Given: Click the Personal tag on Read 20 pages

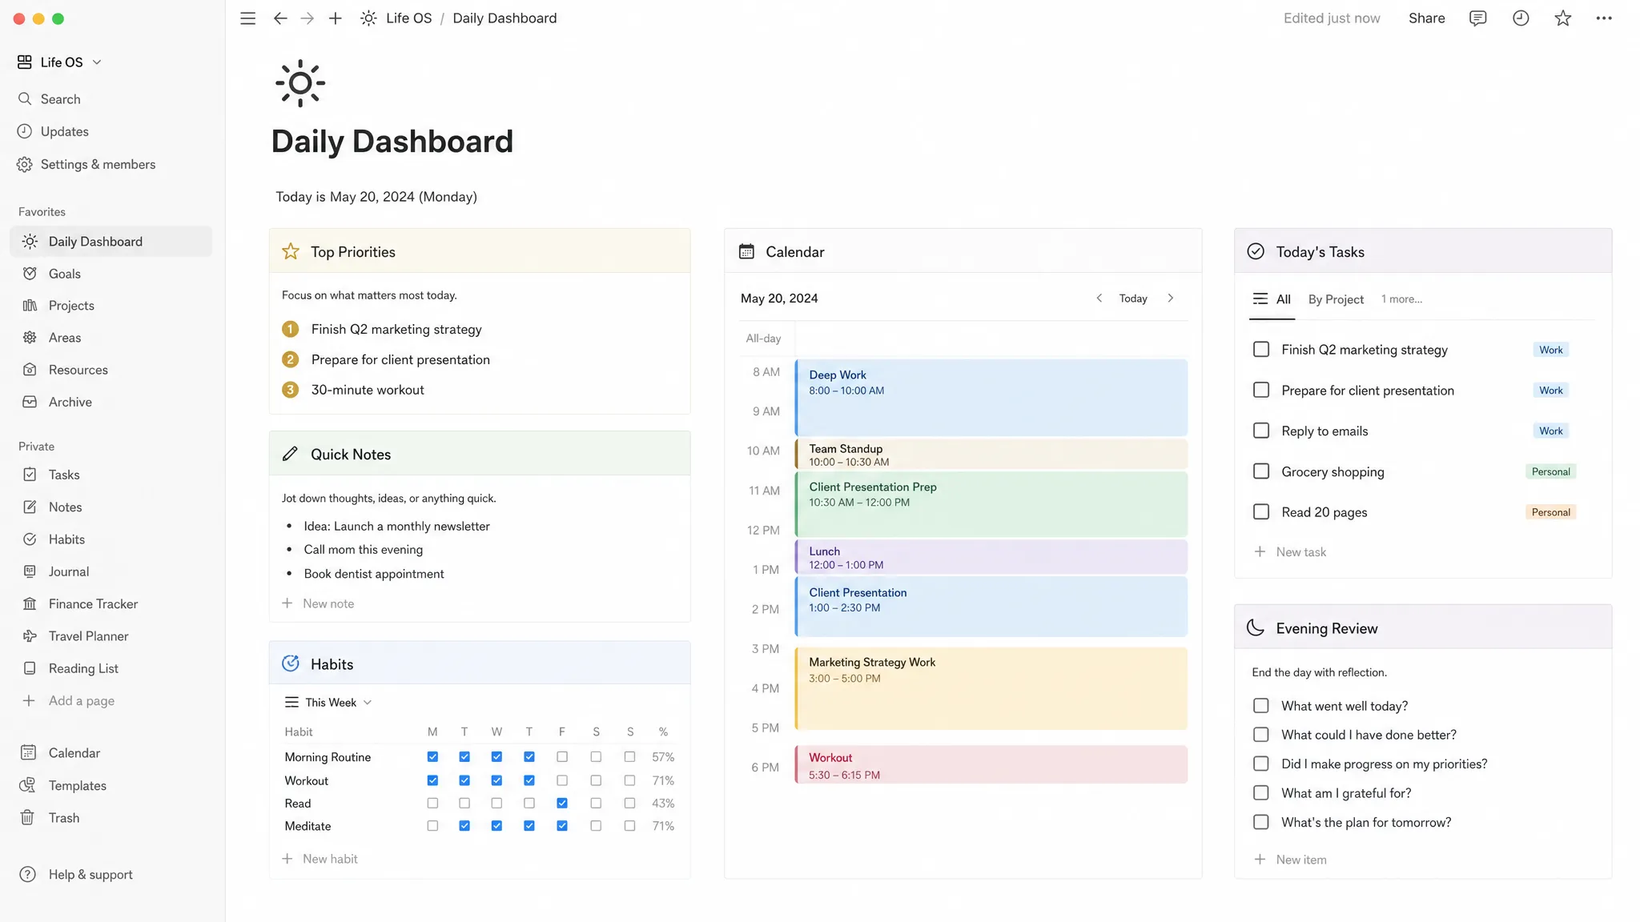Looking at the screenshot, I should click(1550, 512).
